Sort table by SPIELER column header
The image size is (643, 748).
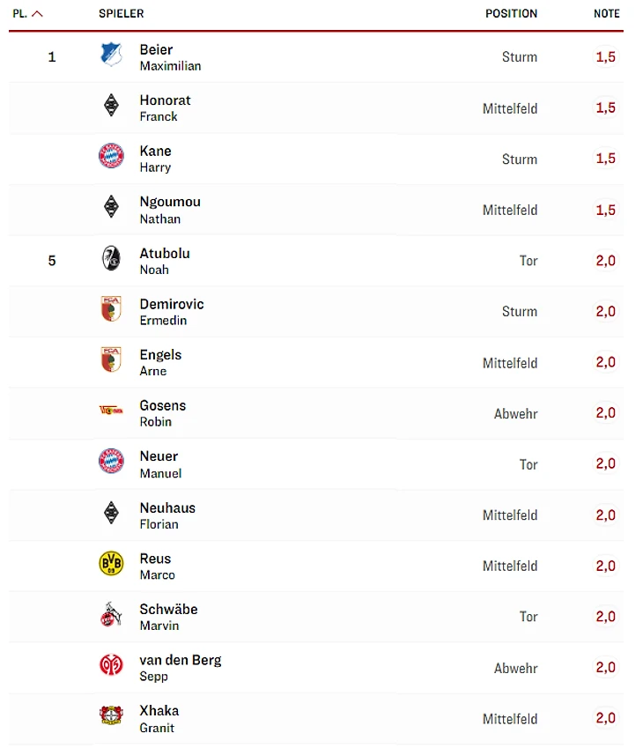tap(122, 14)
